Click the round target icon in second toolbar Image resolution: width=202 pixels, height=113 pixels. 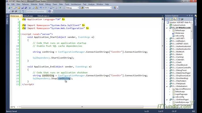[50, 11]
